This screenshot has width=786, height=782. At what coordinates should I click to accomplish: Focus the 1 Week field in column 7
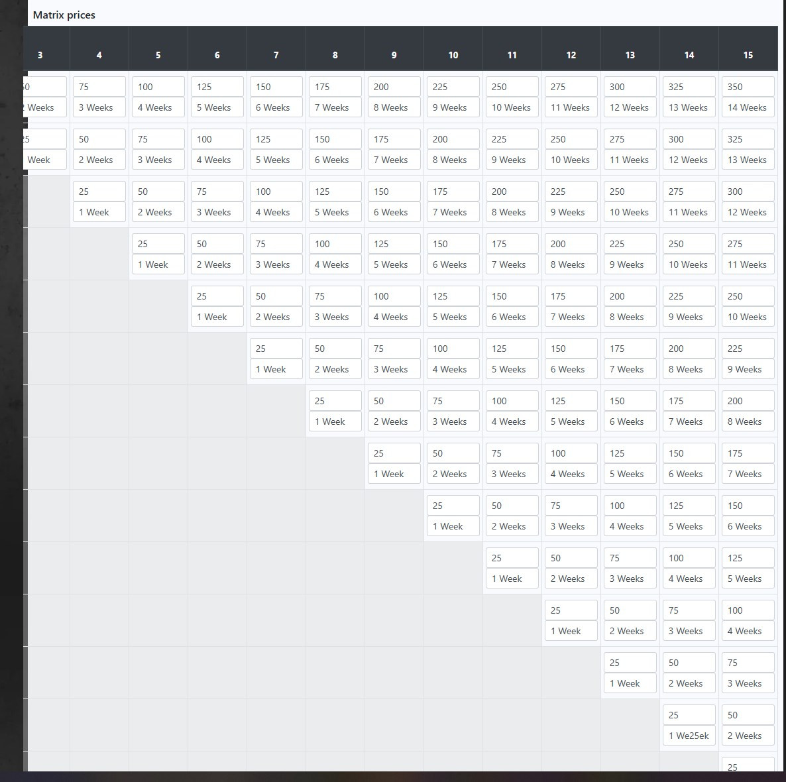(x=276, y=369)
